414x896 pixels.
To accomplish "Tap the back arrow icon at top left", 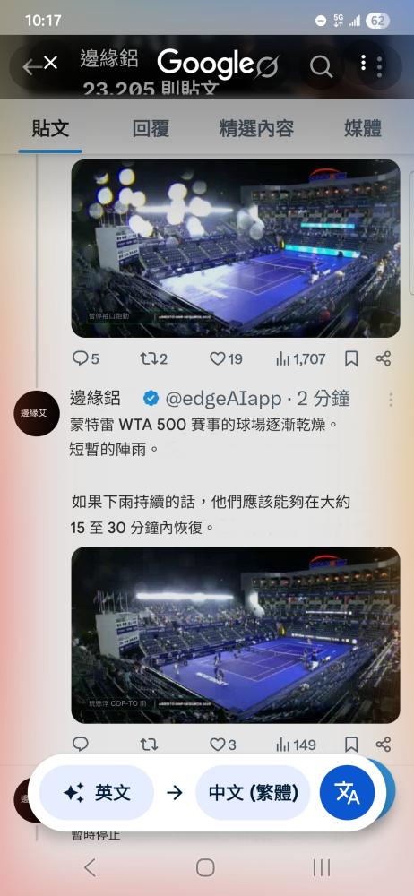I will tap(30, 67).
